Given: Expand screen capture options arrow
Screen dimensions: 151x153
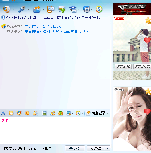Looking at the screenshot, I should 72,113.
